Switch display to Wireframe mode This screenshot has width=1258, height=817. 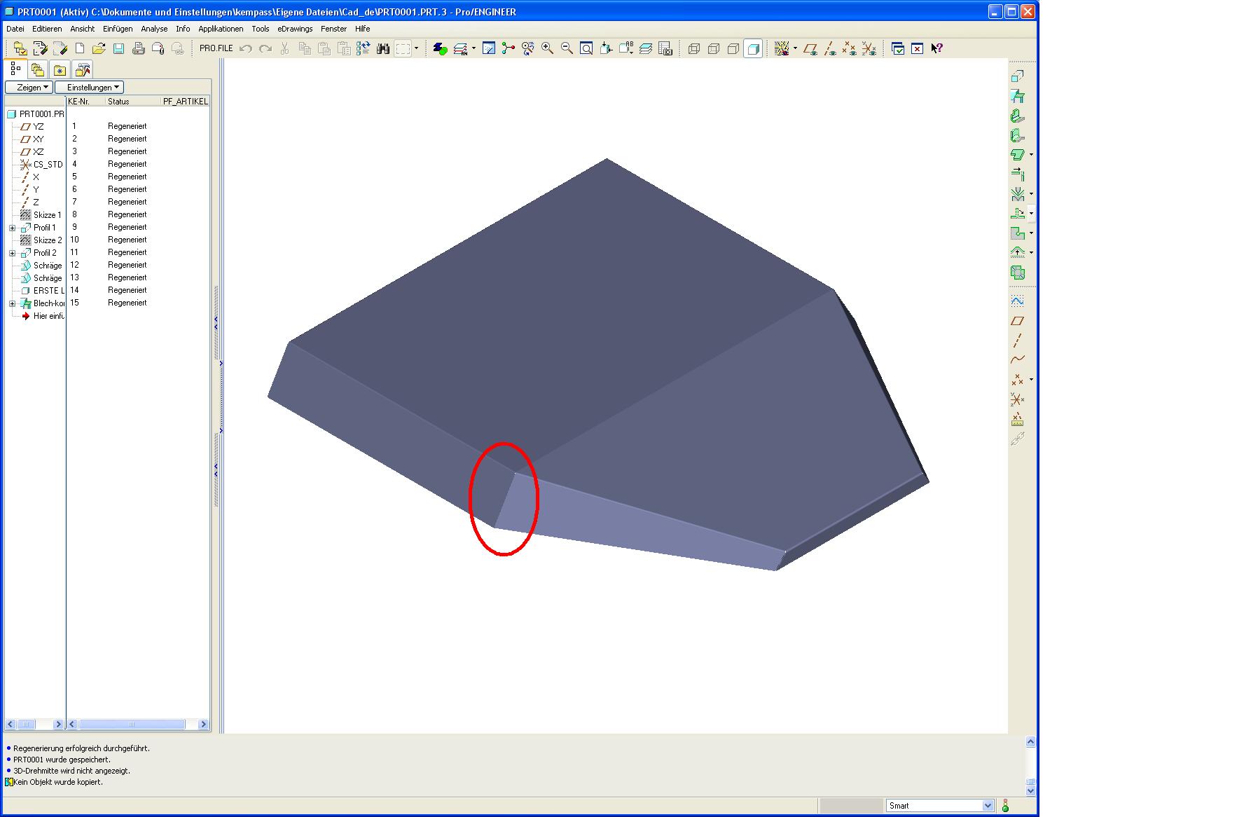694,48
